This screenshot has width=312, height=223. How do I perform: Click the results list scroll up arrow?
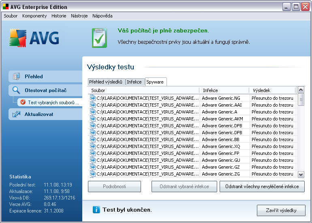301,90
